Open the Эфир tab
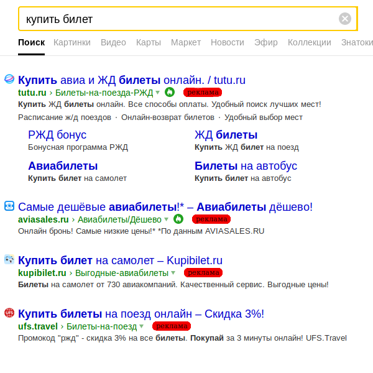373x373 pixels. (266, 42)
